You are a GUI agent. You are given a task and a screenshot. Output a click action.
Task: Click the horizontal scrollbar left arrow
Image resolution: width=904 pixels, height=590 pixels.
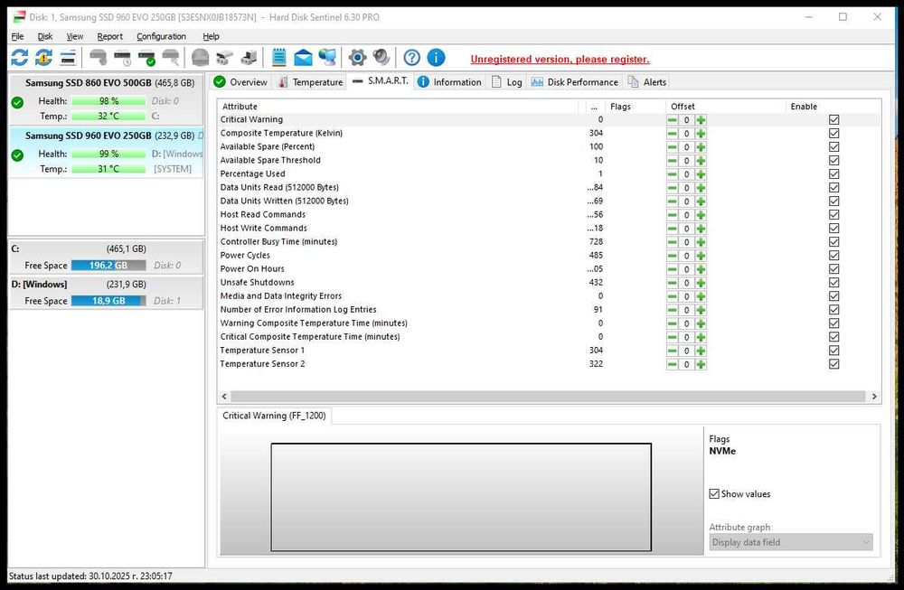[224, 397]
